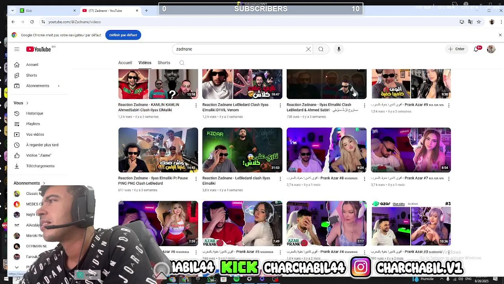Reload the YouTube page
504x284 pixels.
point(32,22)
